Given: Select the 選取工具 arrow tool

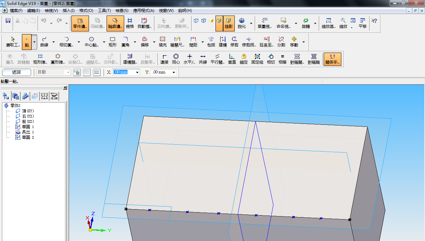Looking at the screenshot, I should pos(13,42).
